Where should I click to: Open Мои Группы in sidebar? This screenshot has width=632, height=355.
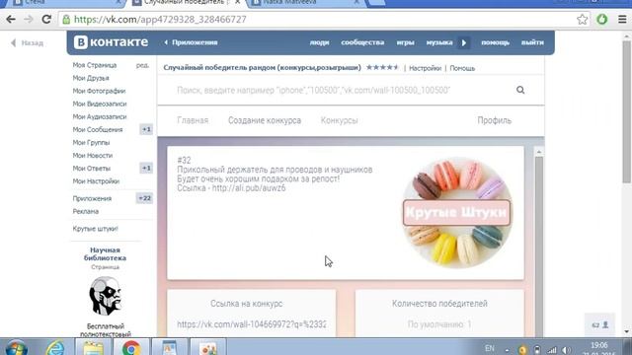91,142
